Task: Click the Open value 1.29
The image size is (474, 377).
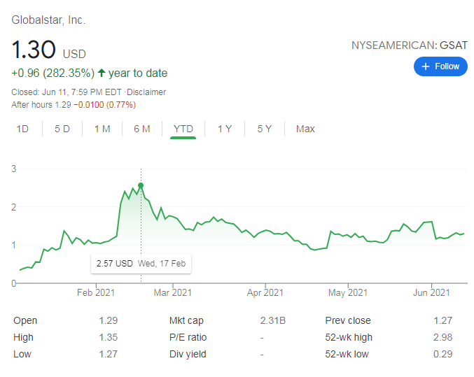Action: pyautogui.click(x=109, y=320)
